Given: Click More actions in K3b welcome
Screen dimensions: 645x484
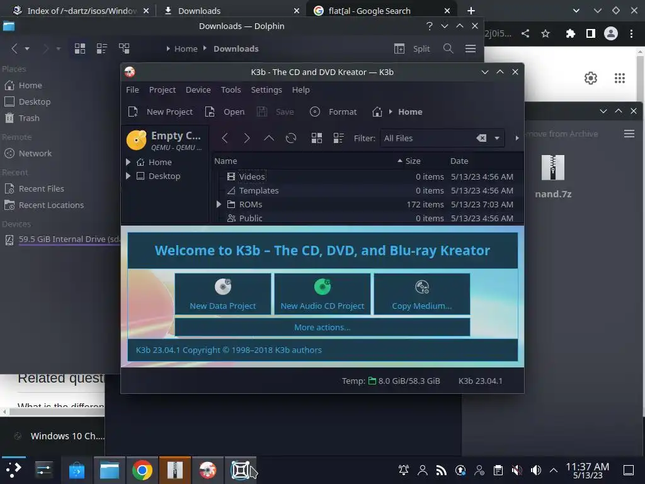Looking at the screenshot, I should 322,327.
